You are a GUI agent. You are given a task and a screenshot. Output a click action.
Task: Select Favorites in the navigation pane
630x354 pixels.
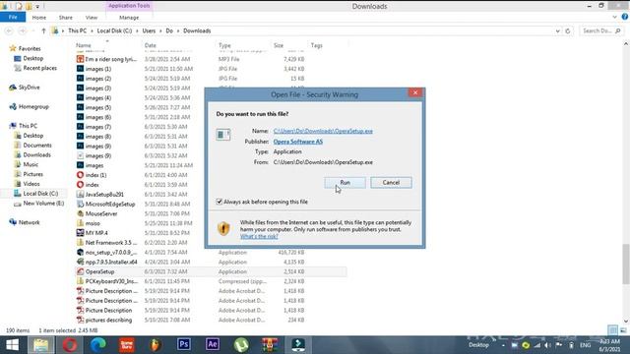click(x=25, y=48)
